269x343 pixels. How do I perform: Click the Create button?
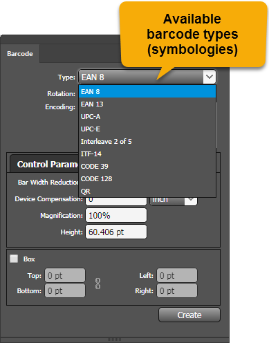click(x=189, y=315)
